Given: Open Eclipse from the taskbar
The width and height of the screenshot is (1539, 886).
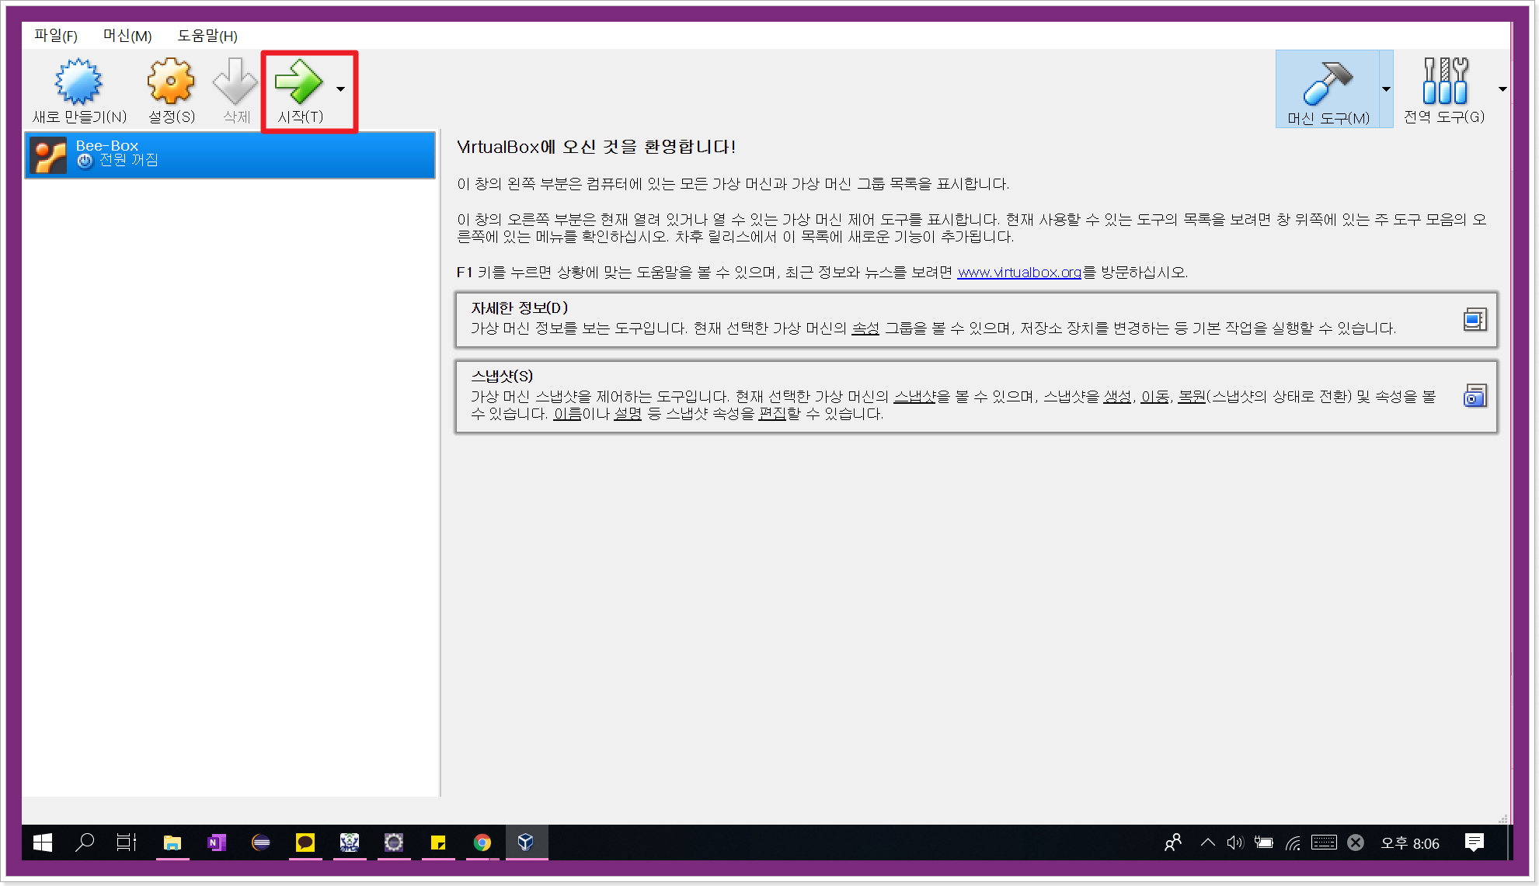Looking at the screenshot, I should (x=261, y=843).
